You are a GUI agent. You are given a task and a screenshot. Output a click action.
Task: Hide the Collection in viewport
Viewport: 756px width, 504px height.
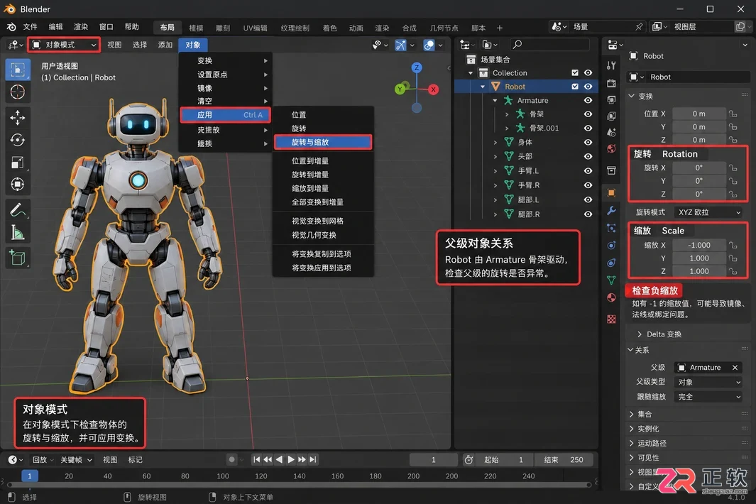(x=588, y=73)
